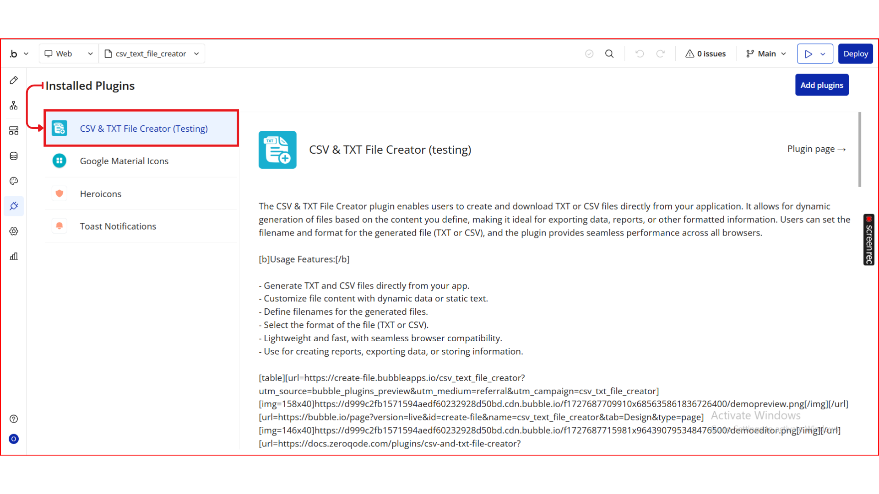Click the redo arrow icon
This screenshot has width=879, height=494.
click(660, 54)
